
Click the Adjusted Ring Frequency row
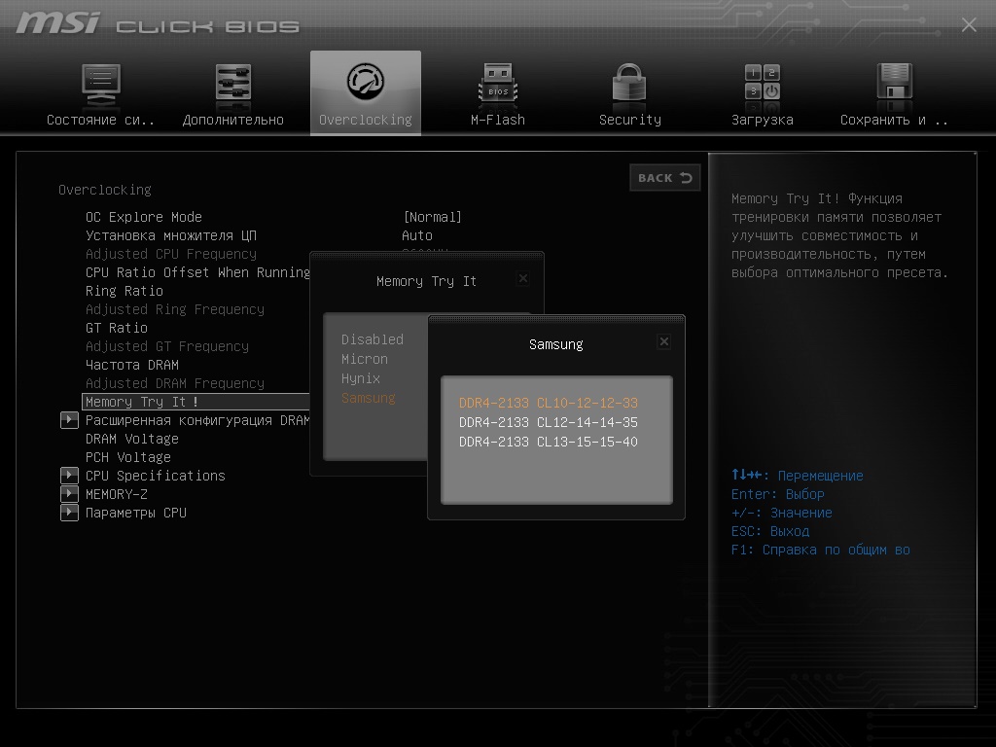(x=175, y=309)
